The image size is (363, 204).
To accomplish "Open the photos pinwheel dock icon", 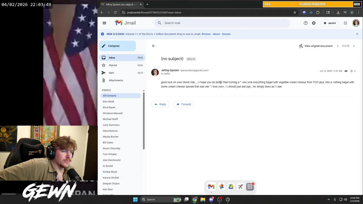I will click(x=221, y=186).
